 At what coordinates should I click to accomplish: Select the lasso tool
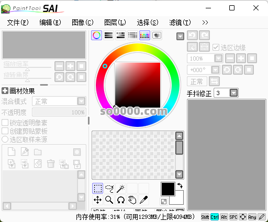109,188
